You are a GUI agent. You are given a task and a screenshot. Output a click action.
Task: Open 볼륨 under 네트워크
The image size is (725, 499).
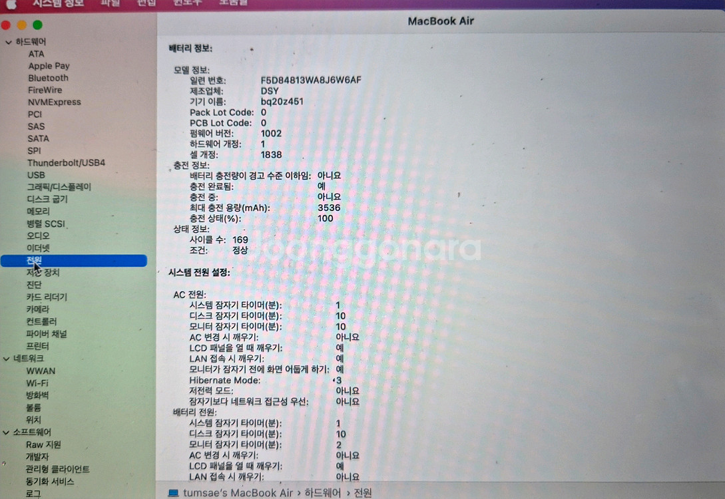[x=33, y=407]
